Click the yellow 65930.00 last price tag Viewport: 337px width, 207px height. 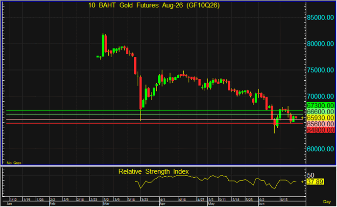click(x=320, y=118)
